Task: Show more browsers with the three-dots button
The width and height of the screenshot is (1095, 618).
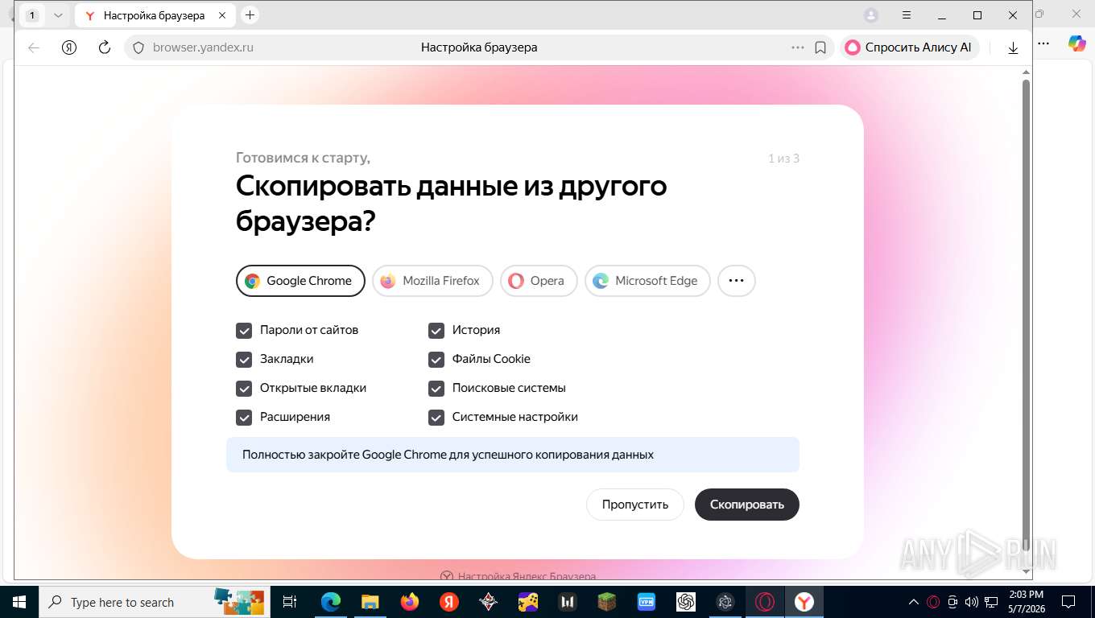Action: [x=736, y=281]
